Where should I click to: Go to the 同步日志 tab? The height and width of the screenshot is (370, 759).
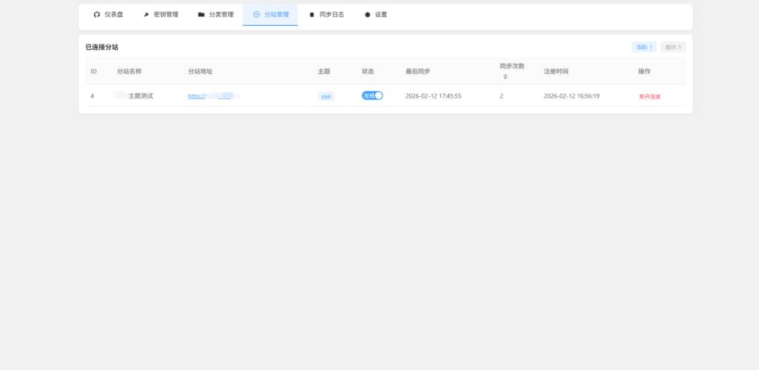click(326, 15)
